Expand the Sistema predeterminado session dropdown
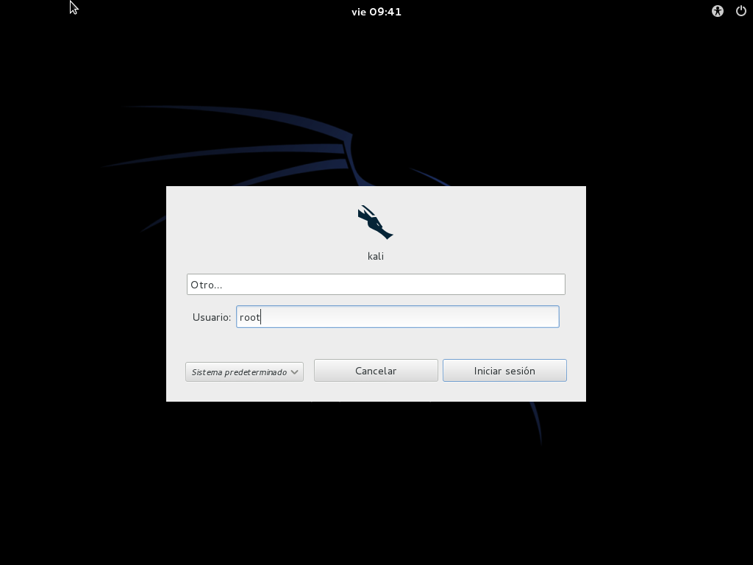Screen dimensions: 753x565 pyautogui.click(x=244, y=372)
